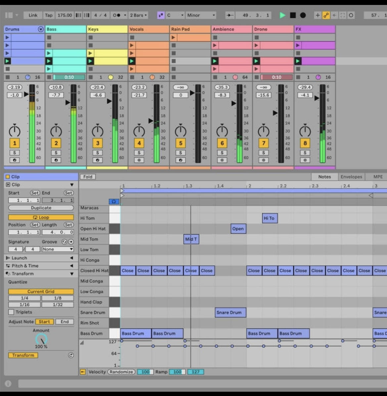
Task: Enable the Triplets checkbox
Action: tap(11, 312)
